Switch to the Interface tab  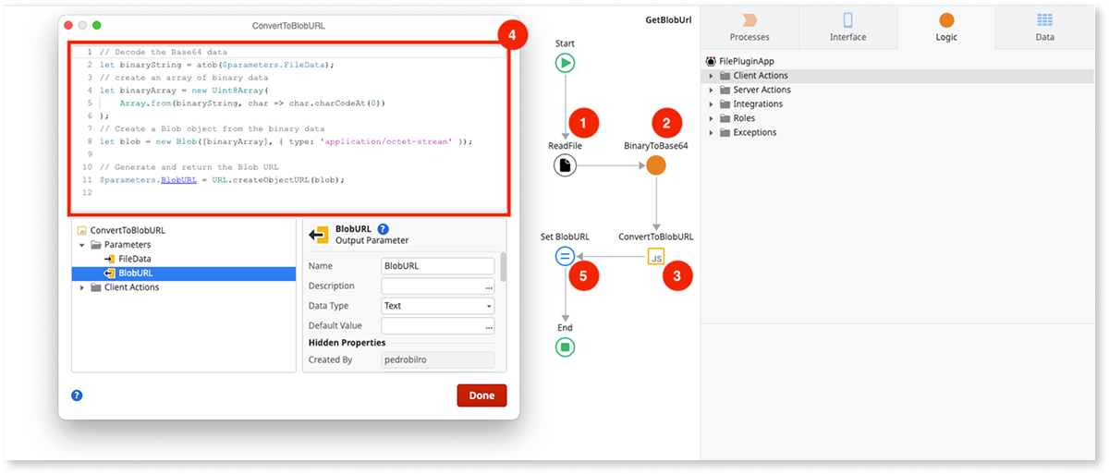[x=847, y=27]
